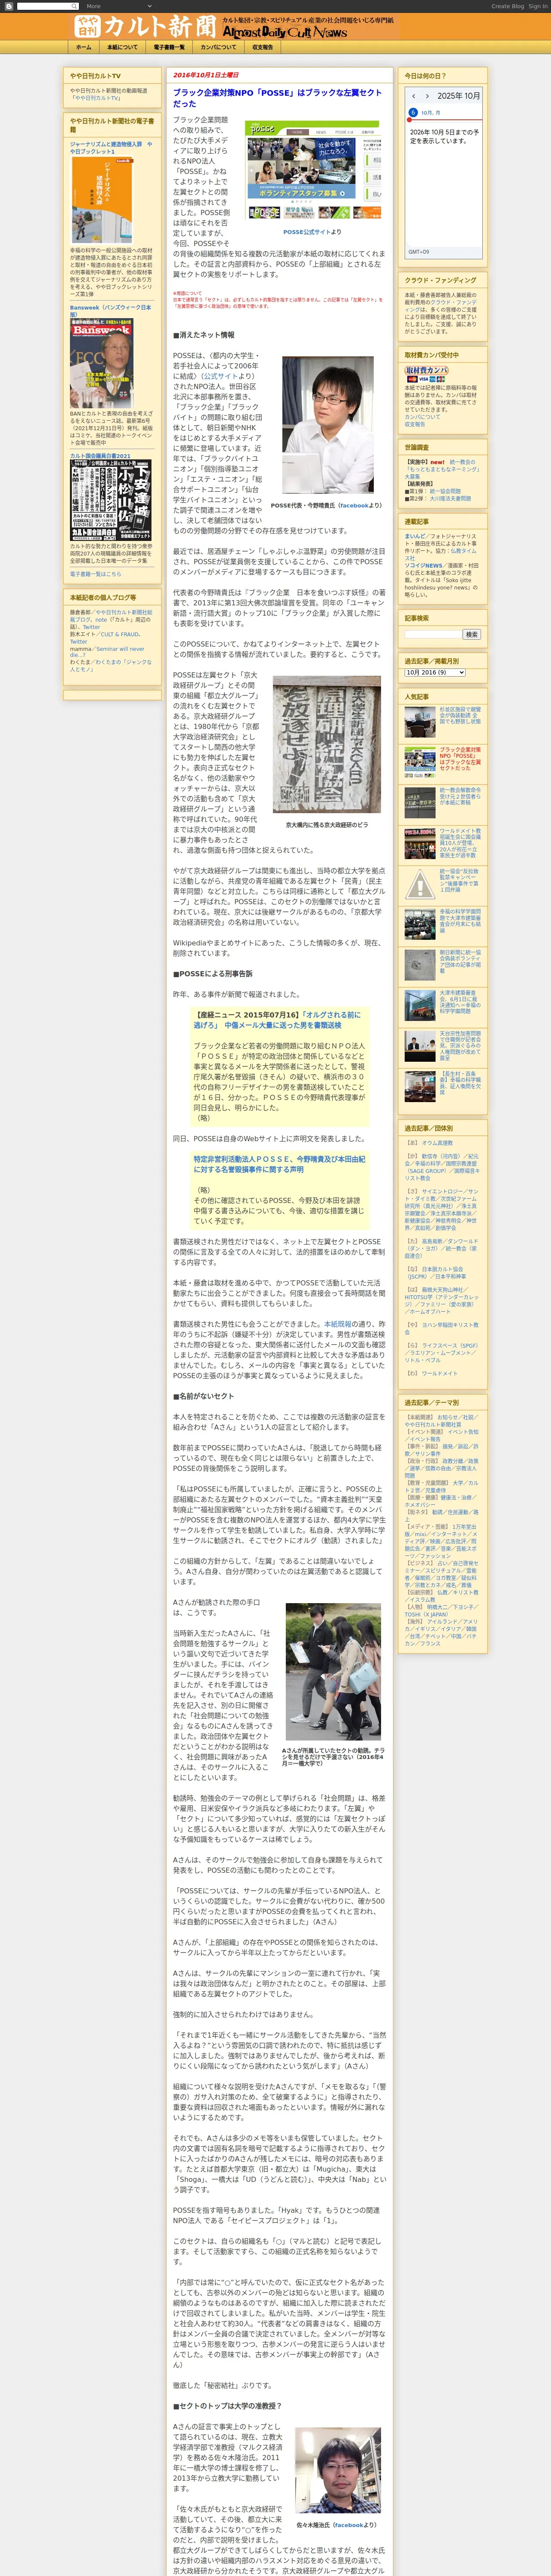
Task: Click the VISA card icon
Action: click(423, 379)
